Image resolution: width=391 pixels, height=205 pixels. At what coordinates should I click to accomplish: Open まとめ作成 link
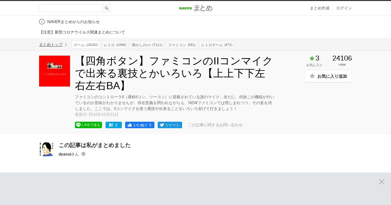point(319,8)
